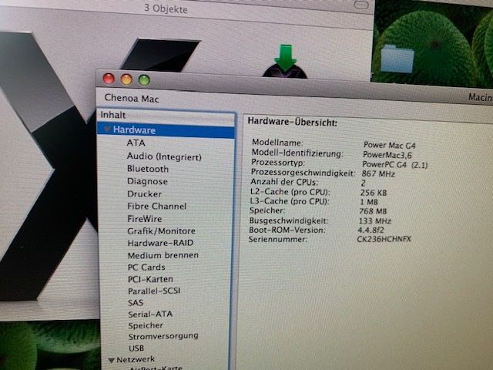Select Speicher in the sidebar list
The width and height of the screenshot is (493, 370).
(146, 325)
